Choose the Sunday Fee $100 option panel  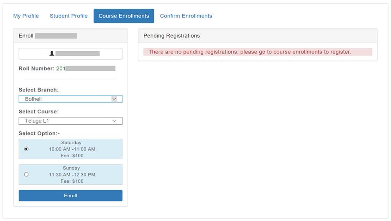[71, 175]
